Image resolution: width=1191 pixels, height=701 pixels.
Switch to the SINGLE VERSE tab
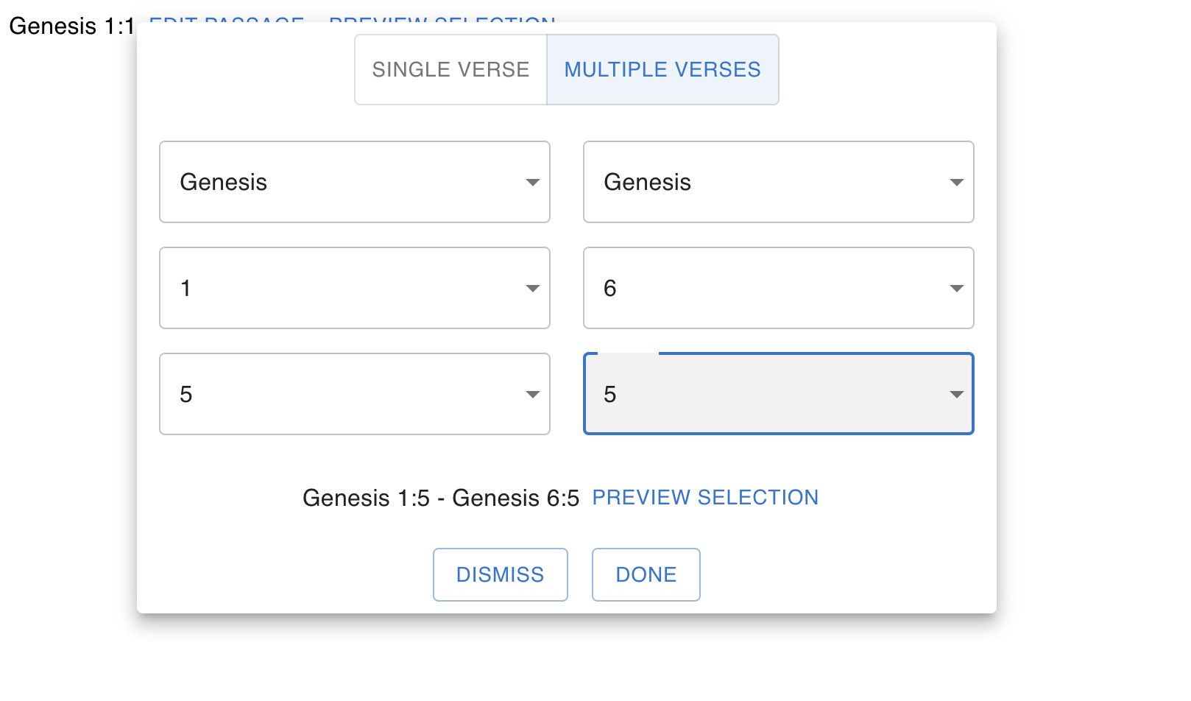tap(450, 70)
